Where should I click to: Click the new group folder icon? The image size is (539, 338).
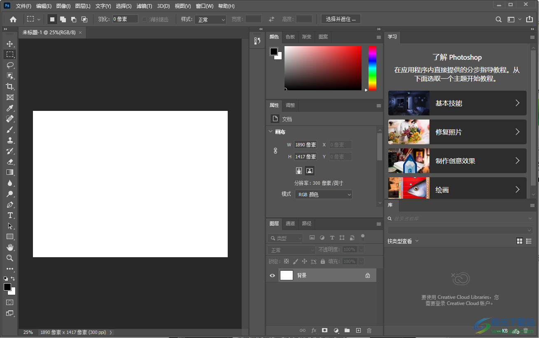point(347,331)
